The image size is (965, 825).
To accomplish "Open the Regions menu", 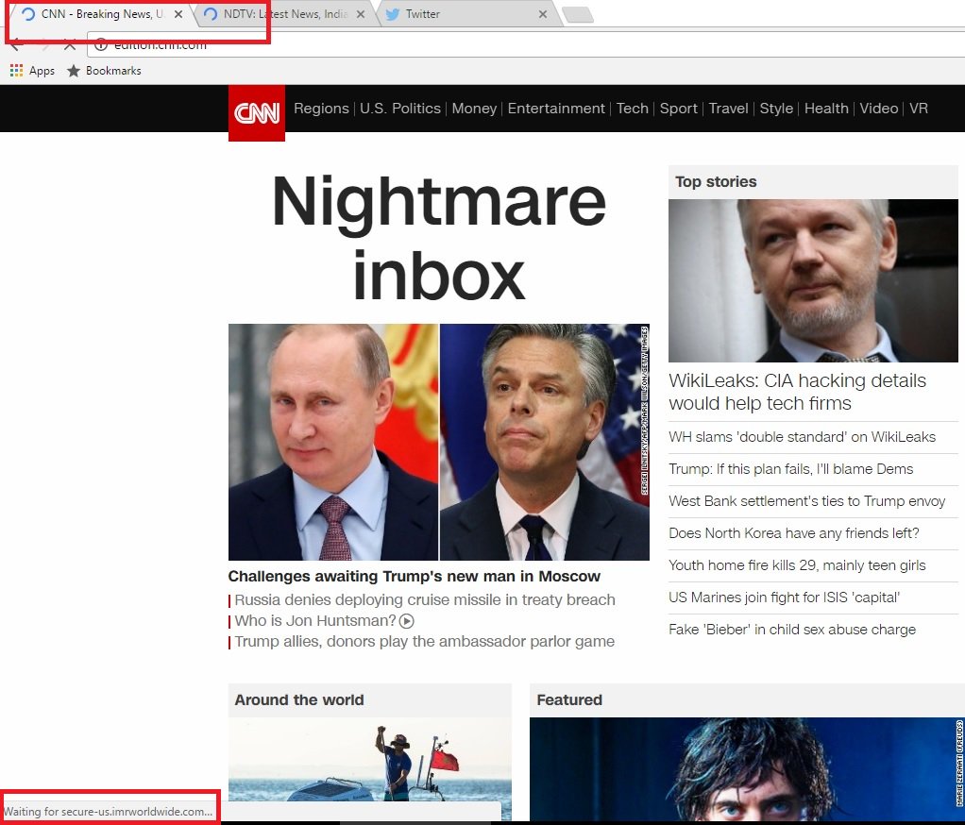I will [321, 109].
